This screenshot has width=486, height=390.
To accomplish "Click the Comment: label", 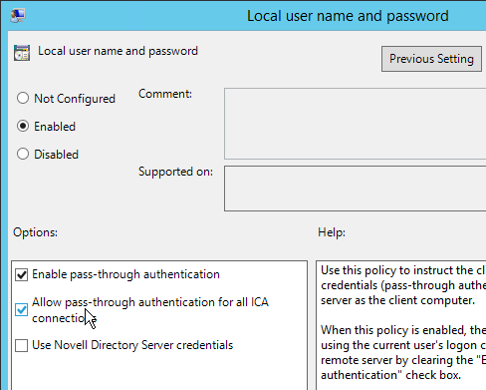I will (165, 94).
